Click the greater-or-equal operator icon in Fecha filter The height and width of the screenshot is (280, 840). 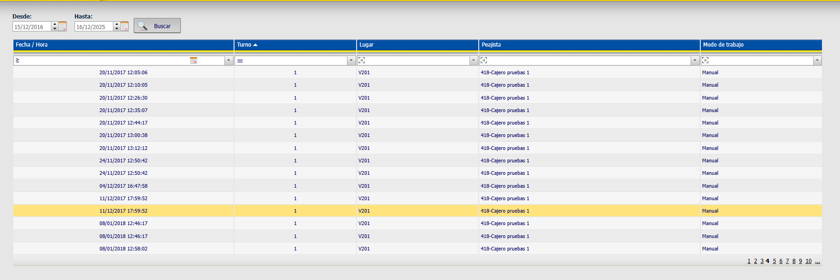click(18, 60)
